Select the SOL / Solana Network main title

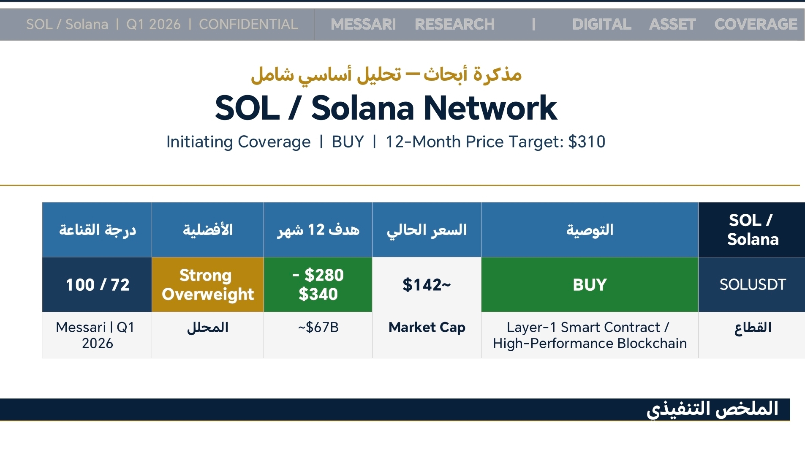point(386,108)
